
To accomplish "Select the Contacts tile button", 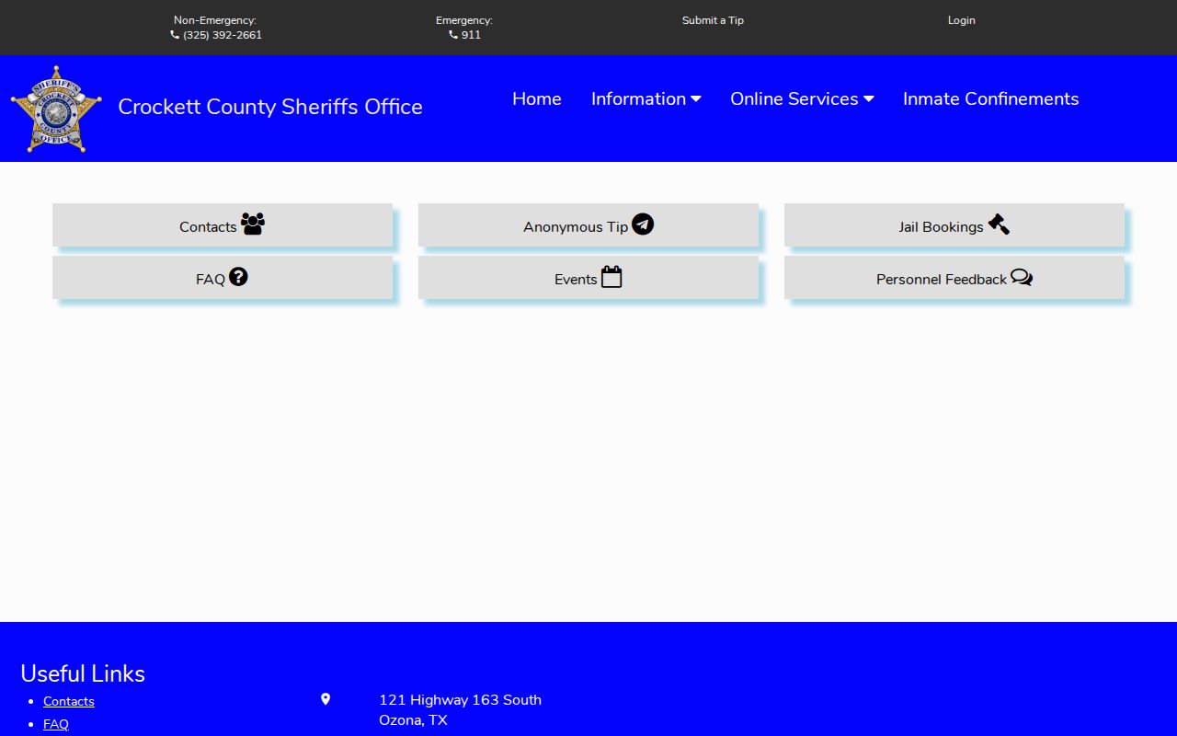I will (223, 224).
